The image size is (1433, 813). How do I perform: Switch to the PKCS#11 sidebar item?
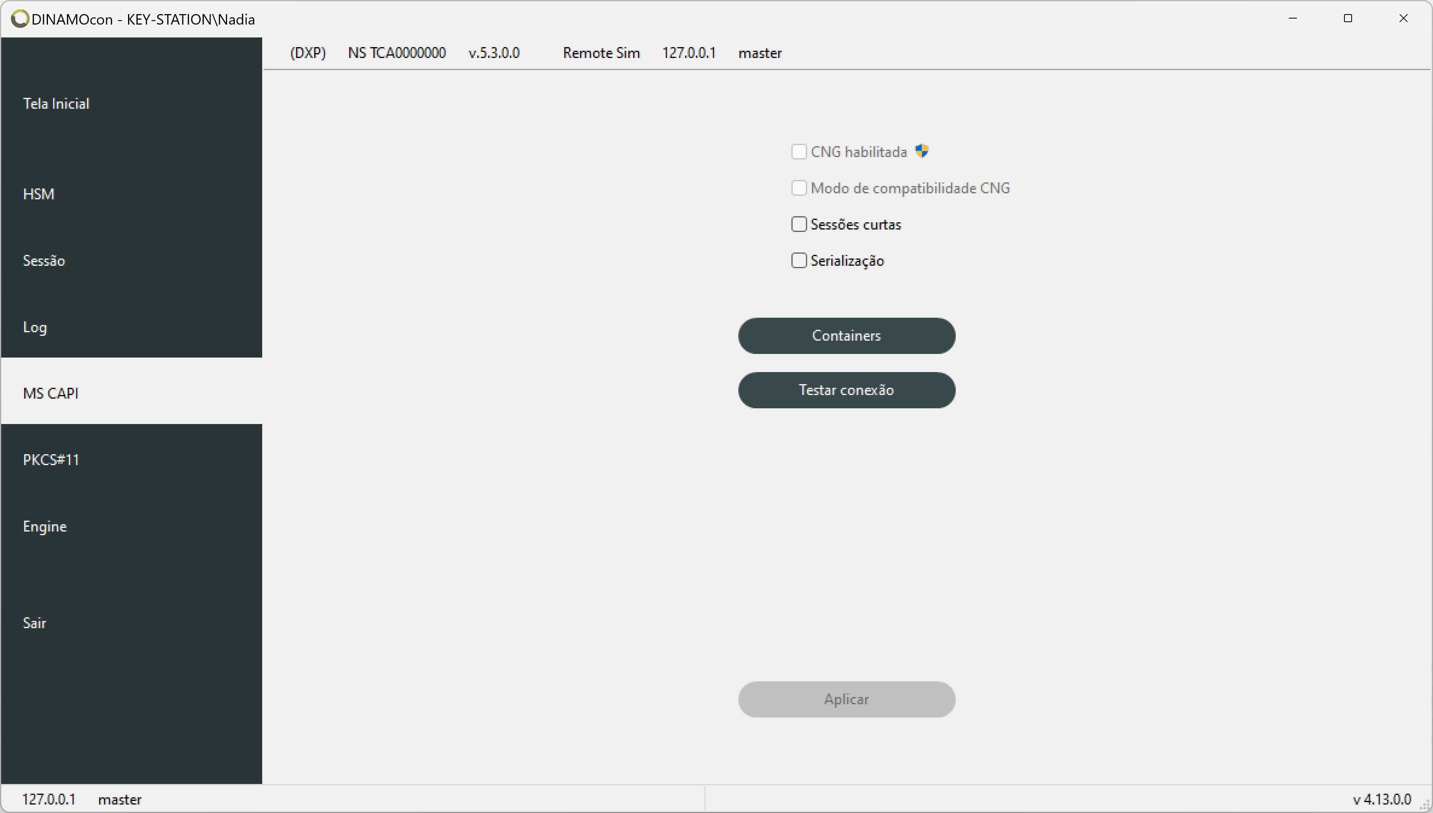pyautogui.click(x=131, y=460)
